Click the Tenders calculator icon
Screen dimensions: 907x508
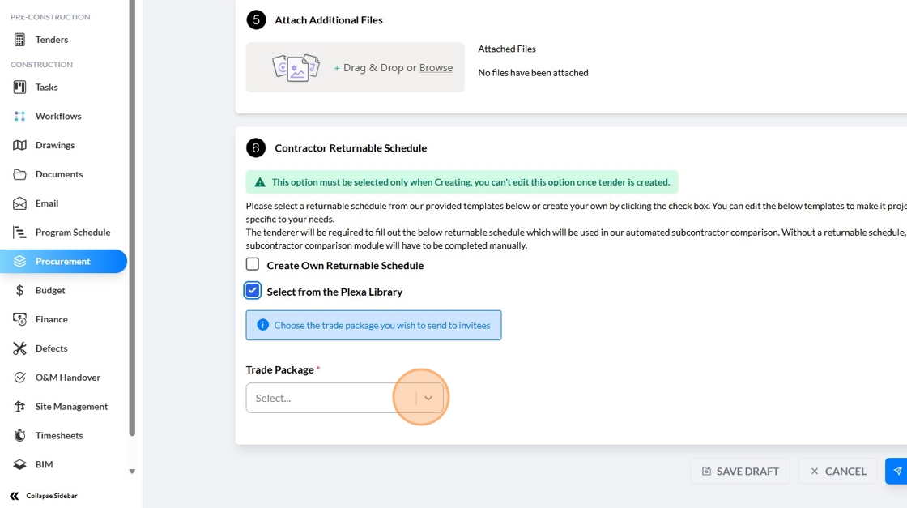20,40
